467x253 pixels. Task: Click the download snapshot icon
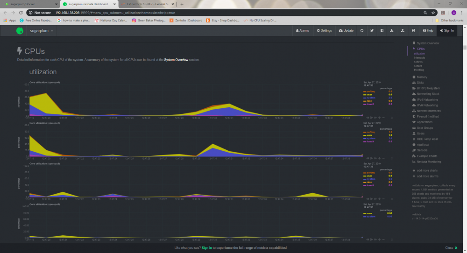pos(392,31)
